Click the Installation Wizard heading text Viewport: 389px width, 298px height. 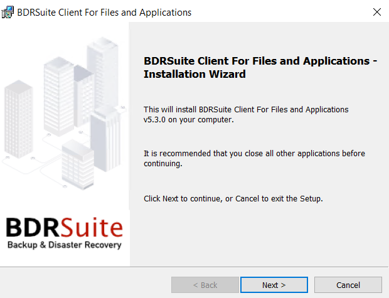click(260, 68)
